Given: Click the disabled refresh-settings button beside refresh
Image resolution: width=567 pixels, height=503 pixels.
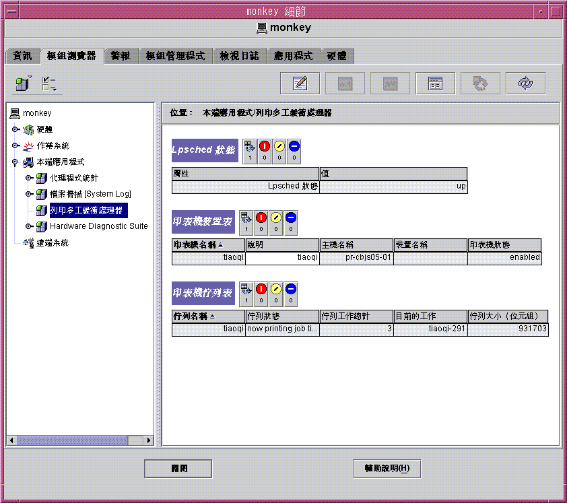Looking at the screenshot, I should click(x=480, y=83).
